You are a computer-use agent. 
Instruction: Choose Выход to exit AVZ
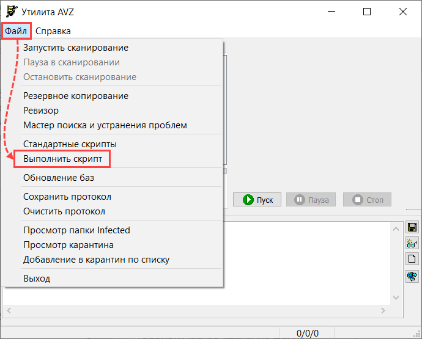point(113,279)
